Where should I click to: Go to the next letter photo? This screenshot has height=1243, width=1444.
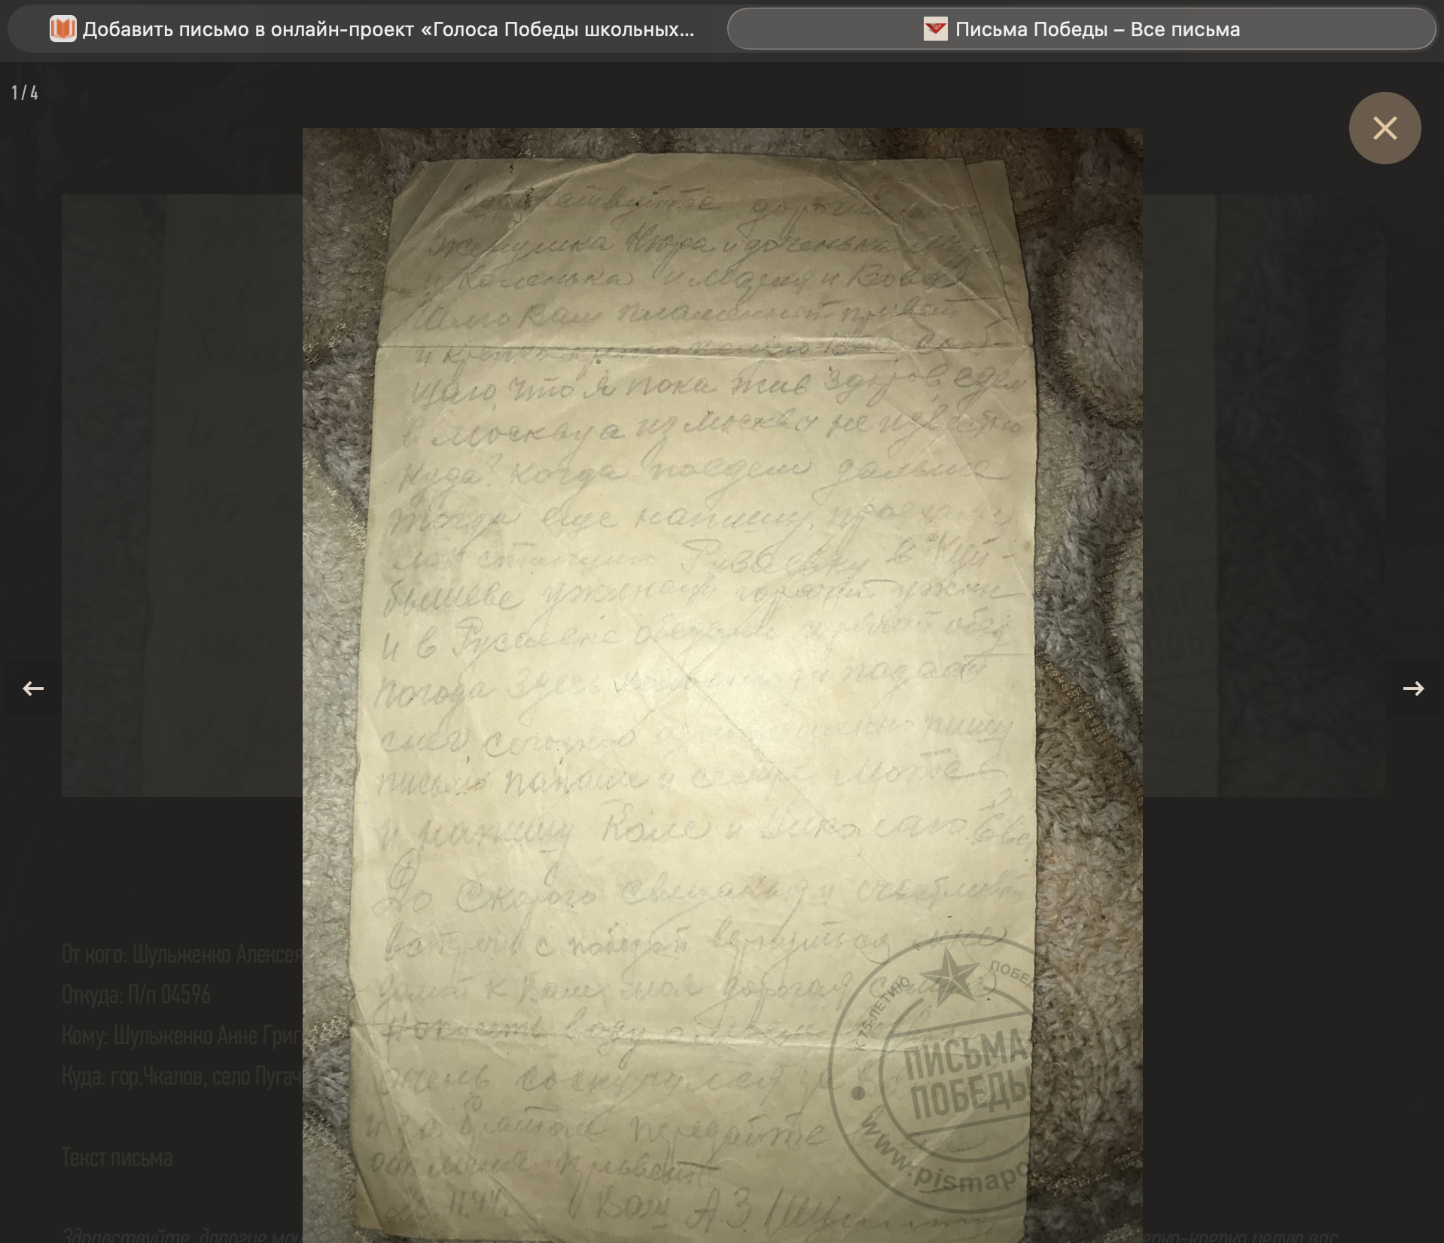click(x=1412, y=688)
